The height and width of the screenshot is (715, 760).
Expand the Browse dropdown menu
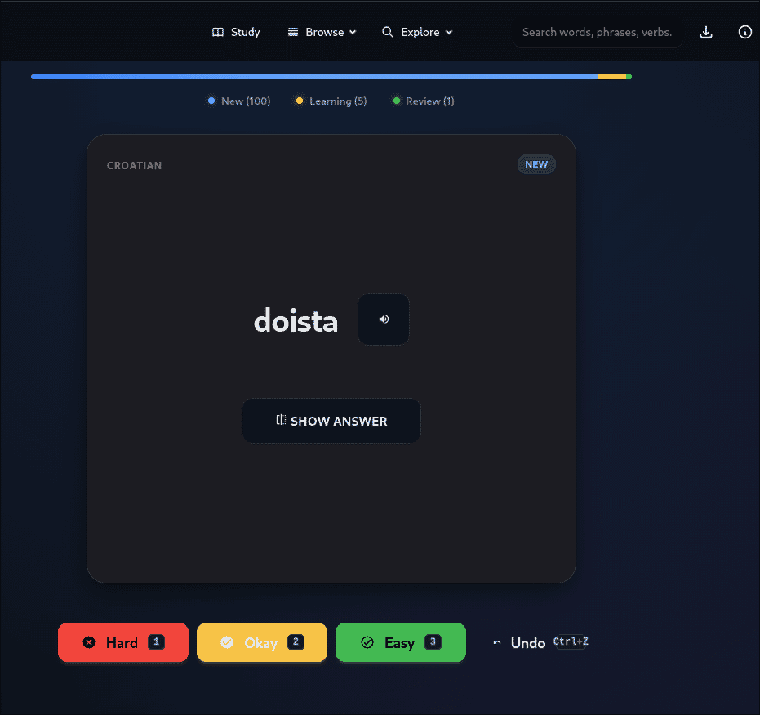353,32
